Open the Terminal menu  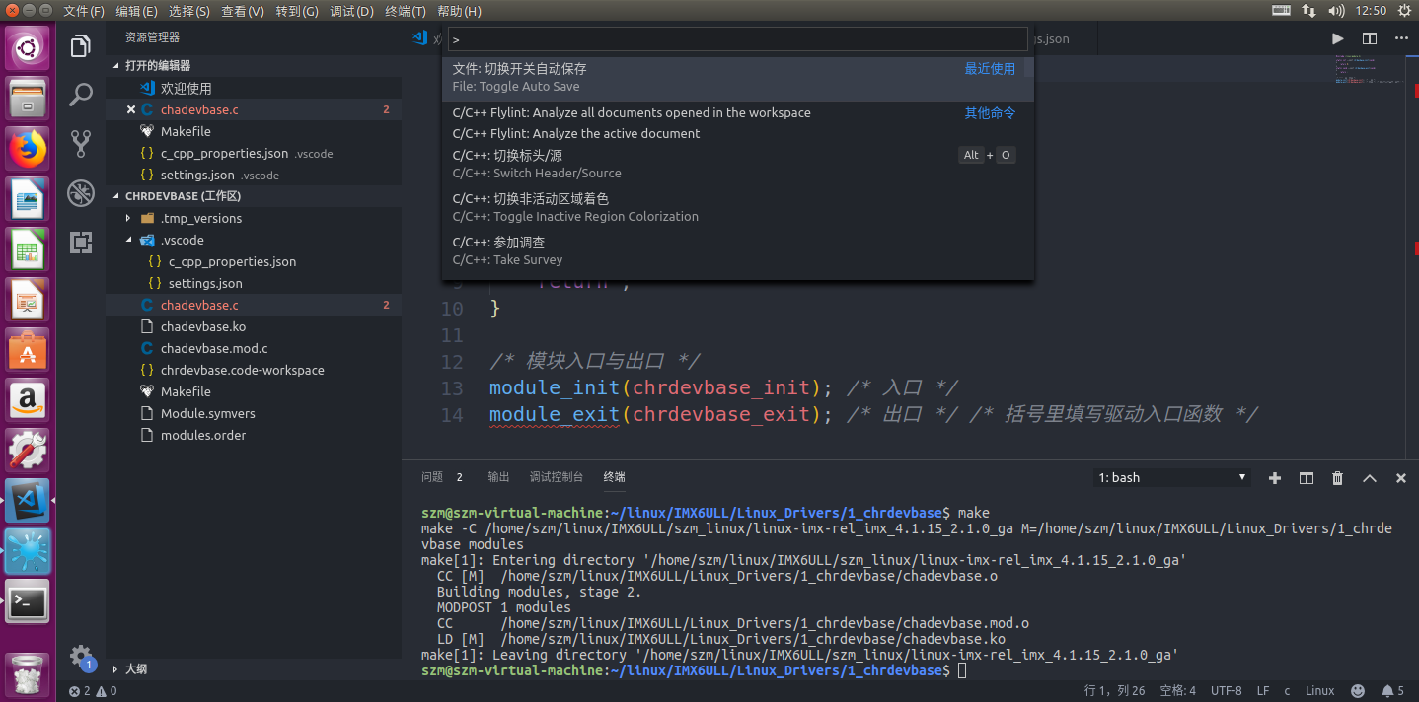406,11
